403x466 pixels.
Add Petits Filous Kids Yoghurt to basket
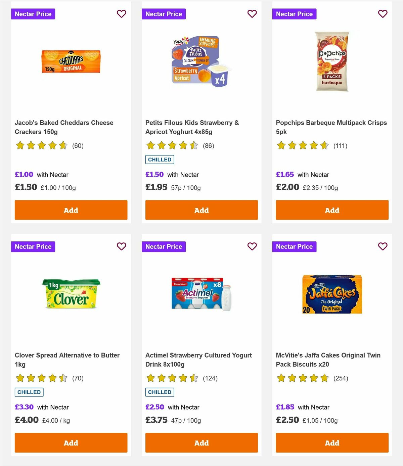[x=201, y=210]
